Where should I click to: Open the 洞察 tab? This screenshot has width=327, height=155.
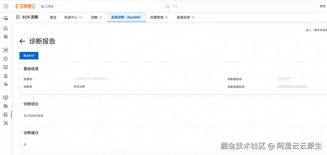click(x=94, y=17)
